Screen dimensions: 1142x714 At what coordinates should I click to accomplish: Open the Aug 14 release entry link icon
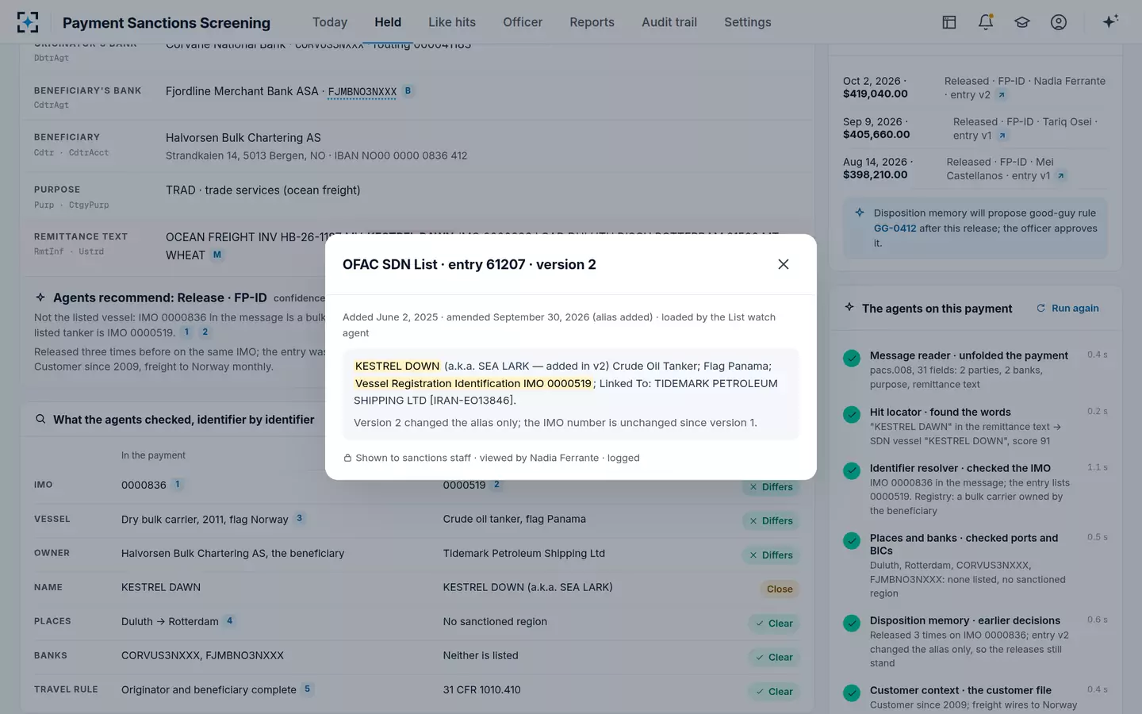[1061, 176]
